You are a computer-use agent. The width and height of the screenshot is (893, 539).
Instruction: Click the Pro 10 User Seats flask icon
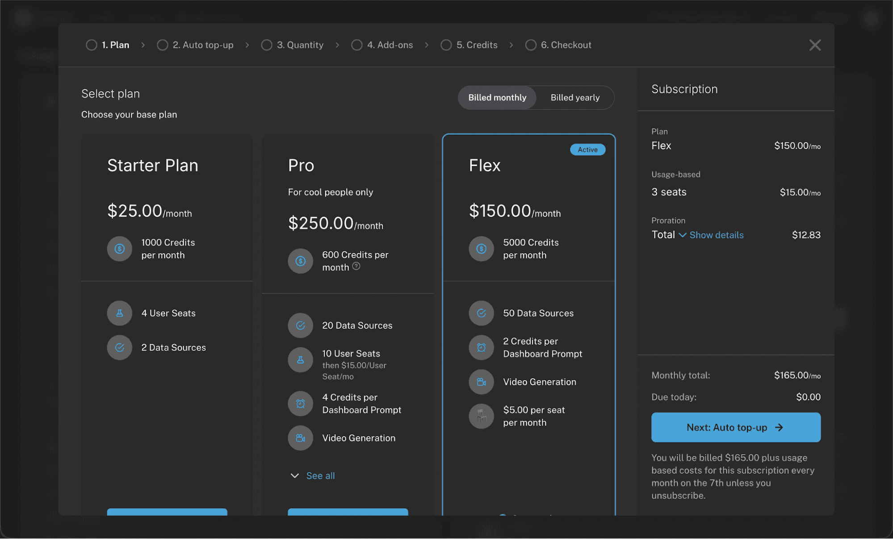(300, 360)
